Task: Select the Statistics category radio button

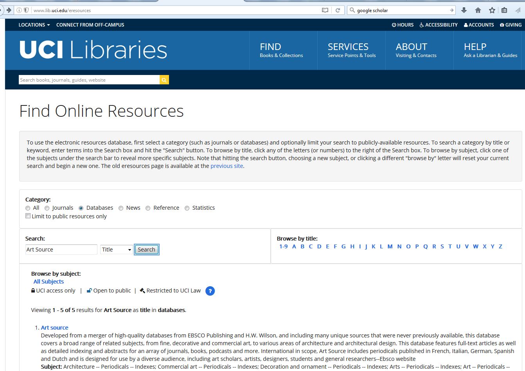Action: point(187,208)
